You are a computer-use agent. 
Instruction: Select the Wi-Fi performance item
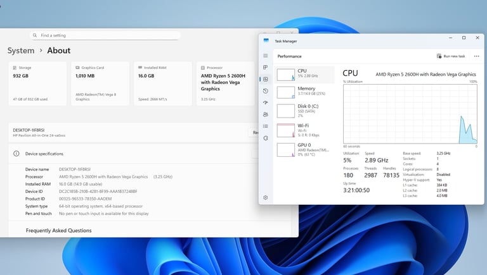coord(305,130)
